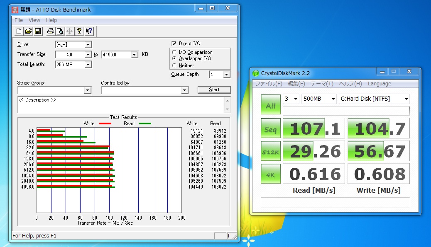Image resolution: width=431 pixels, height=247 pixels.
Task: Open the Drive dropdown showing [-g-]
Action: click(88, 44)
